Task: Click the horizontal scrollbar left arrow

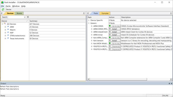Action: pyautogui.click(x=88, y=79)
